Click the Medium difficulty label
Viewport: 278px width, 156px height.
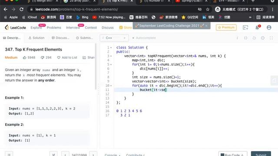point(11,58)
